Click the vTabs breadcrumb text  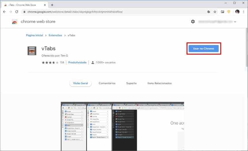pyautogui.click(x=72, y=35)
